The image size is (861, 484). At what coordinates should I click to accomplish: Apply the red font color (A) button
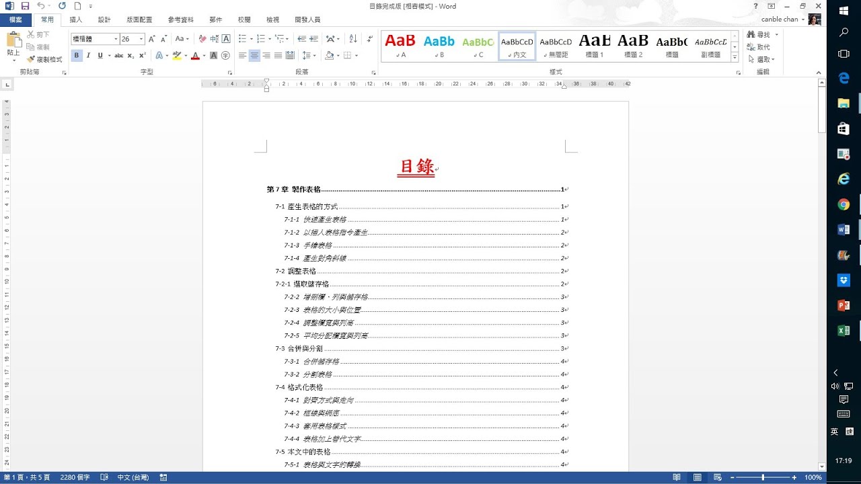pos(194,55)
